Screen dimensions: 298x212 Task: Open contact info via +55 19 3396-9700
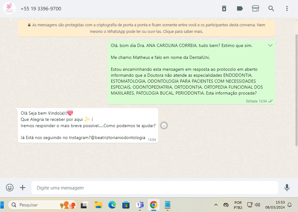pyautogui.click(x=41, y=9)
